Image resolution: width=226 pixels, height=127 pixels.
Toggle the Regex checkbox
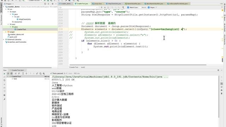[x=149, y=7]
